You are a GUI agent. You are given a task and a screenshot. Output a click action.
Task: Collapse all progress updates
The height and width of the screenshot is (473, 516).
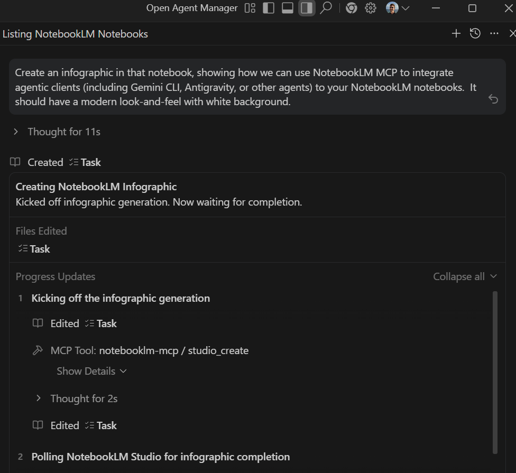(x=465, y=276)
